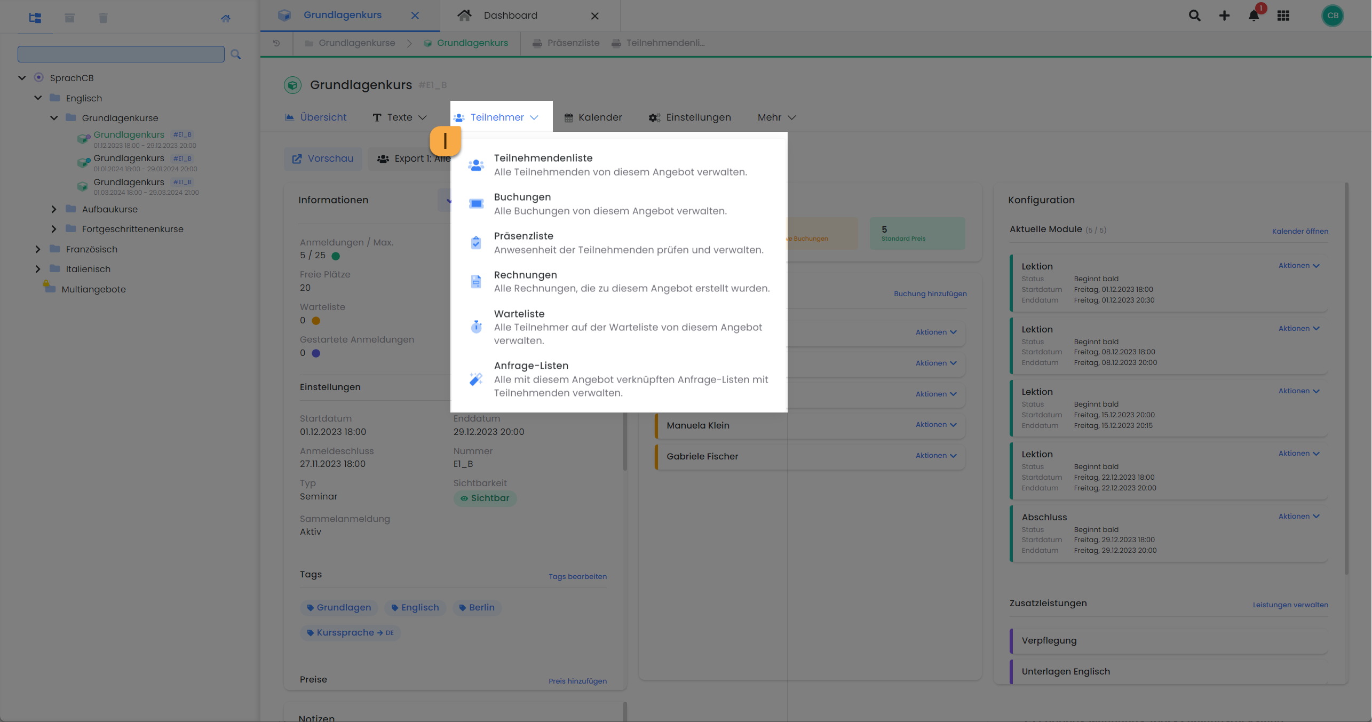This screenshot has width=1372, height=722.
Task: Choose Warteliste in the dropdown menu
Action: click(519, 314)
